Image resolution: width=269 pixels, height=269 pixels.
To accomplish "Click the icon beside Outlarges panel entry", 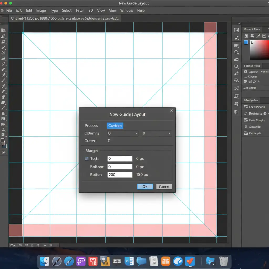I will [246, 133].
